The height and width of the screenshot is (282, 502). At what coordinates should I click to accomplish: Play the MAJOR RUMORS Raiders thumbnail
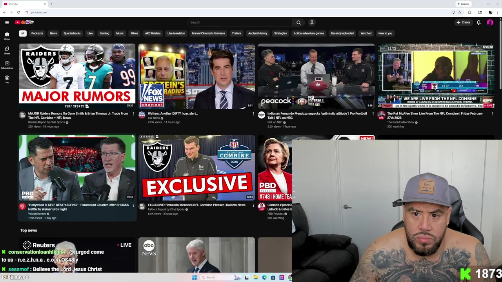pyautogui.click(x=77, y=76)
